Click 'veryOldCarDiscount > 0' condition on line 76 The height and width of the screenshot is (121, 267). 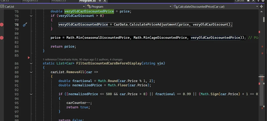click(x=80, y=16)
